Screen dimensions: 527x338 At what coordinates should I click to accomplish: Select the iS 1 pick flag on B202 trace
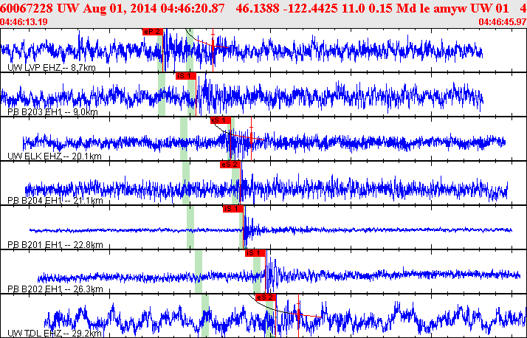click(255, 253)
